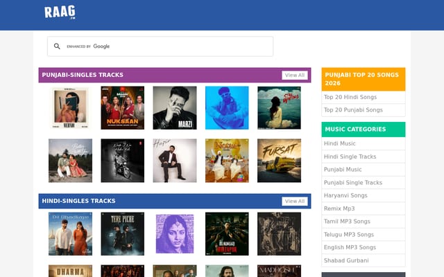Open the yellow bhangra dancers album cover
444x277 pixels.
pyautogui.click(x=227, y=161)
